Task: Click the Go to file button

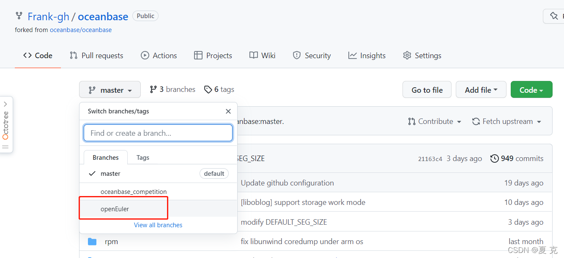Action: (x=427, y=90)
